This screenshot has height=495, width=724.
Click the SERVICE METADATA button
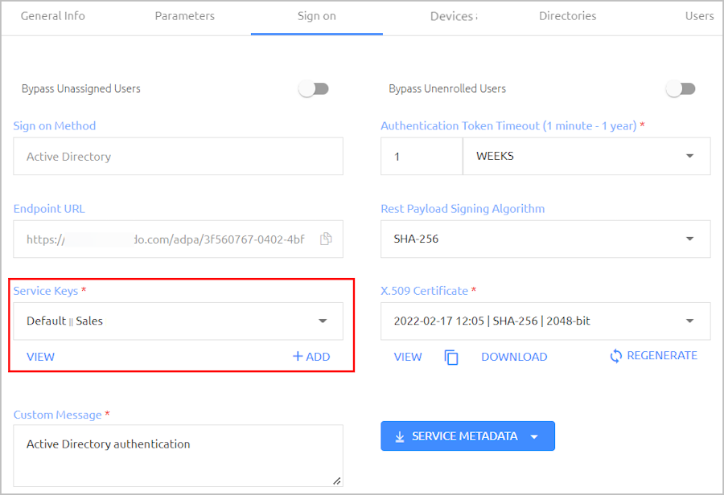(x=467, y=436)
